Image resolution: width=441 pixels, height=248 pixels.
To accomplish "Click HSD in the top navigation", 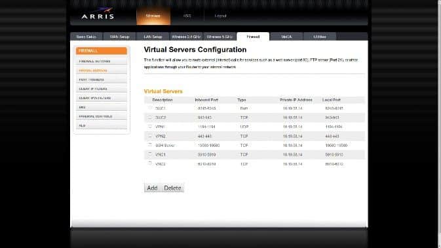I will [x=187, y=16].
